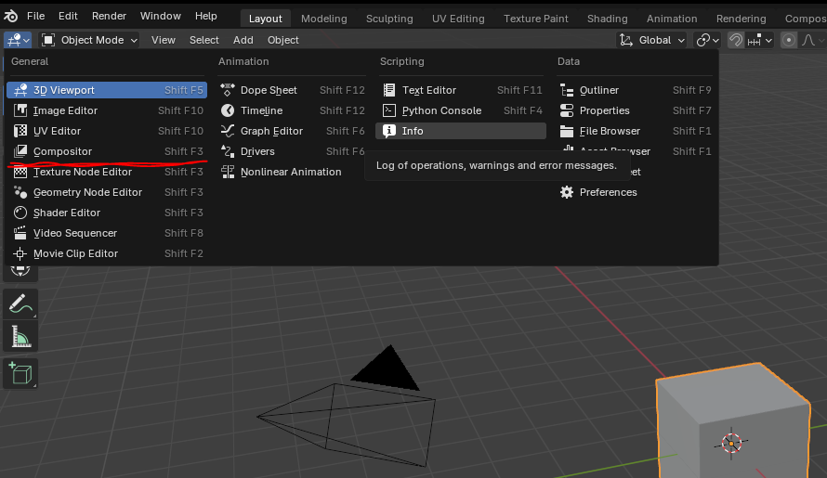Open the pivot point dropdown
This screenshot has width=827, height=478.
[x=707, y=40]
